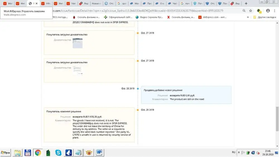279x157 pixels.
Task: Open the clock showing 23:41
Action: tap(268, 153)
